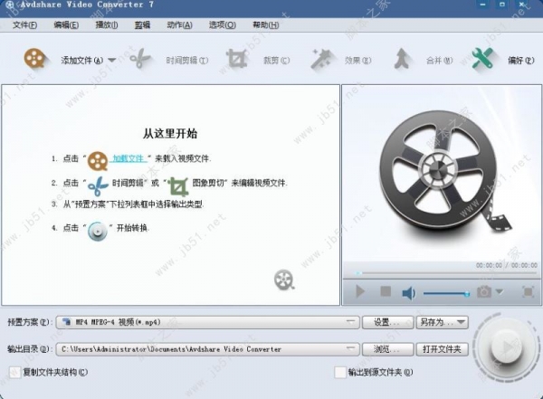Expand the snapshot dropdown arrow
This screenshot has height=399, width=543.
coord(499,291)
